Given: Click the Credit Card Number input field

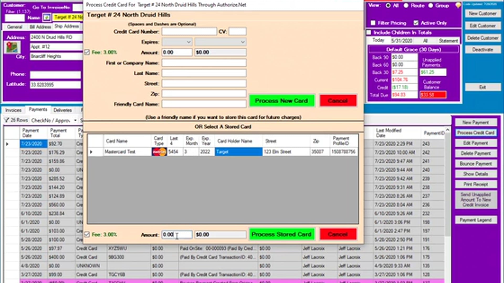Looking at the screenshot, I should click(x=189, y=31).
